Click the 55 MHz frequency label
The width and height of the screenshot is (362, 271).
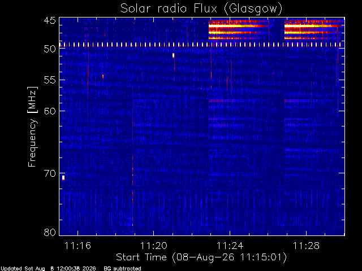point(50,80)
